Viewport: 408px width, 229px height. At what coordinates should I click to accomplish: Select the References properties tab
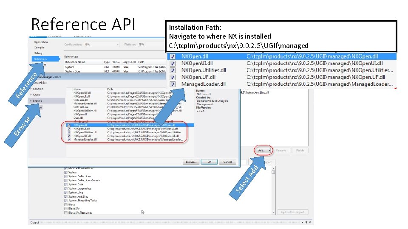[46, 59]
